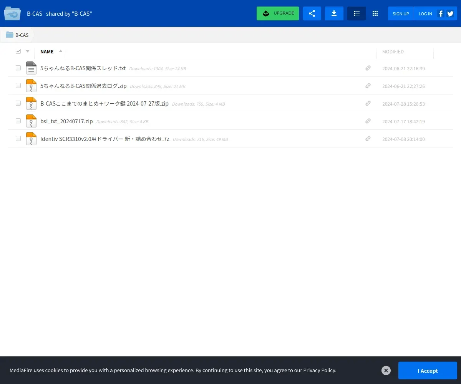461x384 pixels.
Task: Dismiss cookie banner with X icon
Action: 386,370
